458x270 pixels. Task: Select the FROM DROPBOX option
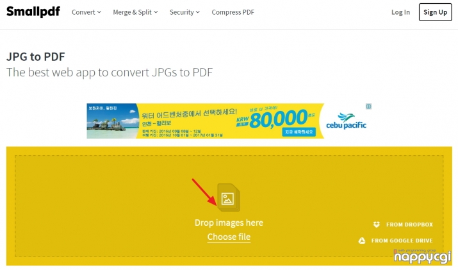coord(403,224)
